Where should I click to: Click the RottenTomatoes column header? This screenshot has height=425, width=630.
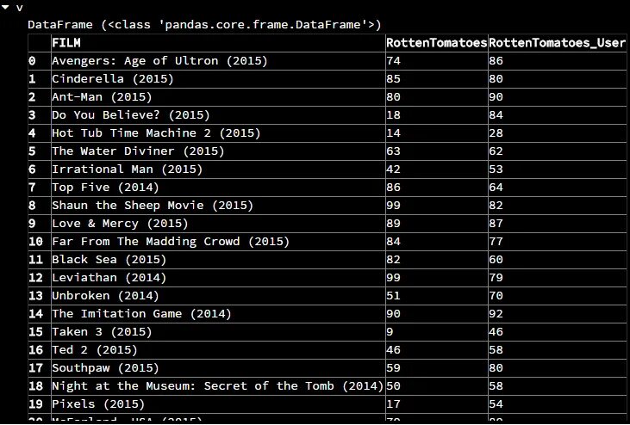[x=437, y=43]
